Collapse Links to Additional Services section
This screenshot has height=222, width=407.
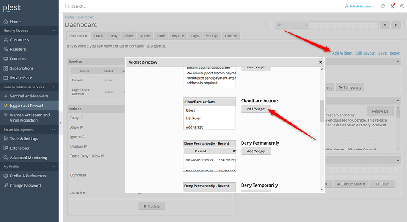(53, 87)
